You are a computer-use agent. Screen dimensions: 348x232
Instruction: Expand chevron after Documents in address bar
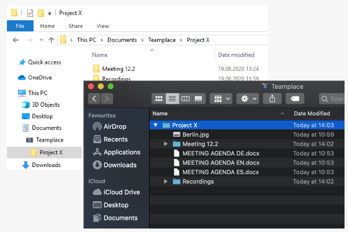tap(143, 40)
